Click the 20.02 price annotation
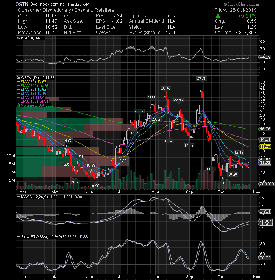This screenshot has height=280, width=275. click(139, 111)
